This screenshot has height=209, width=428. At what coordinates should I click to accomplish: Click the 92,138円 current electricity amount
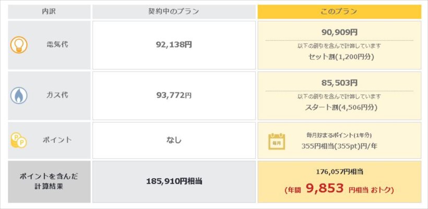(x=174, y=45)
